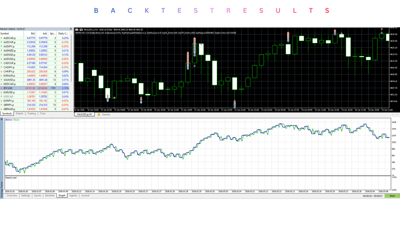Click the candlestick icon before XAUUSD.p,H1 title
The width and height of the screenshot is (400, 225).
[81, 29]
